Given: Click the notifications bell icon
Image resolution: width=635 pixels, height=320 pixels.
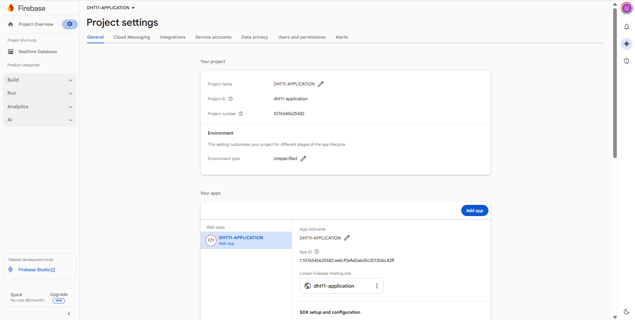Looking at the screenshot, I should click(626, 27).
